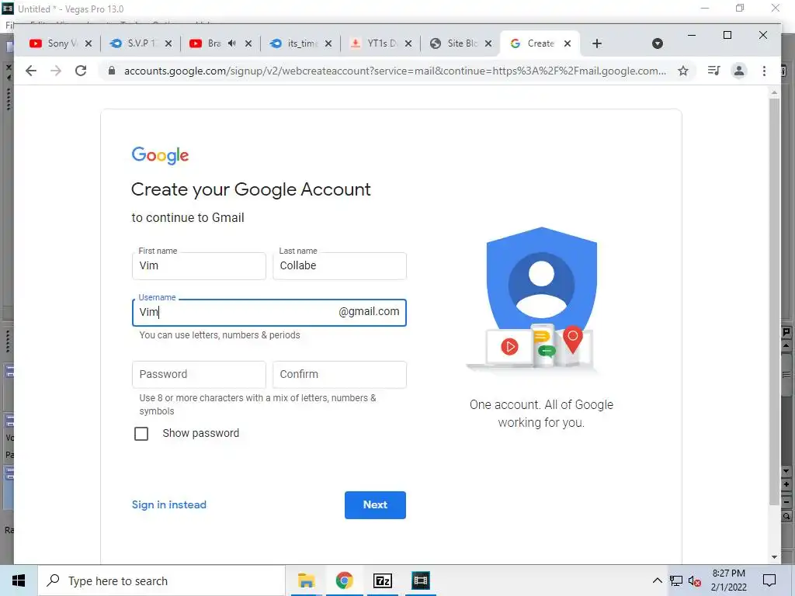The height and width of the screenshot is (596, 795).
Task: Click the Confirm password field
Action: click(x=340, y=375)
